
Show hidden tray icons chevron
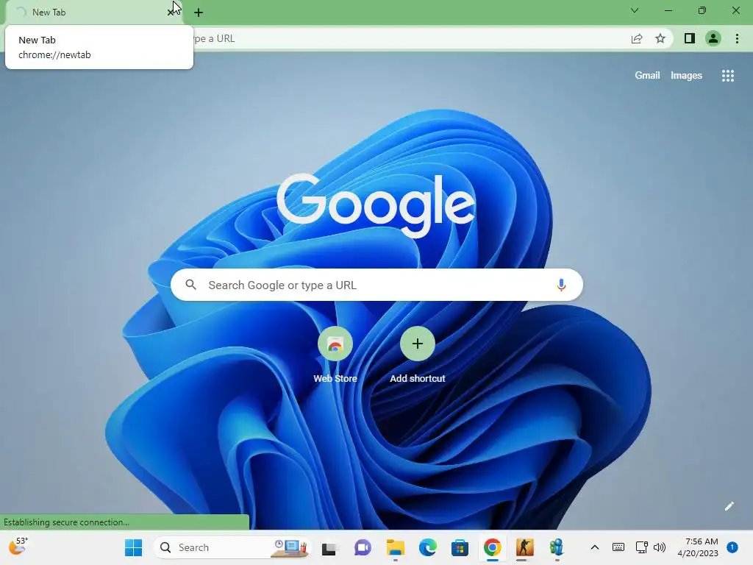(594, 547)
